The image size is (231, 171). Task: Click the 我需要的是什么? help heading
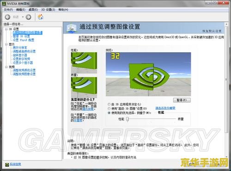coord(83,99)
